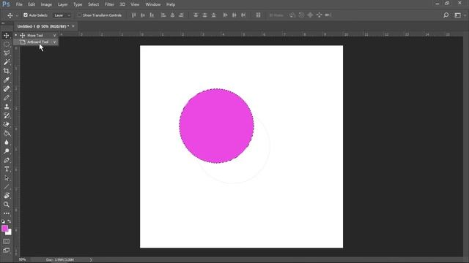Open the Edit menu
This screenshot has height=263, width=469.
pyautogui.click(x=32, y=4)
